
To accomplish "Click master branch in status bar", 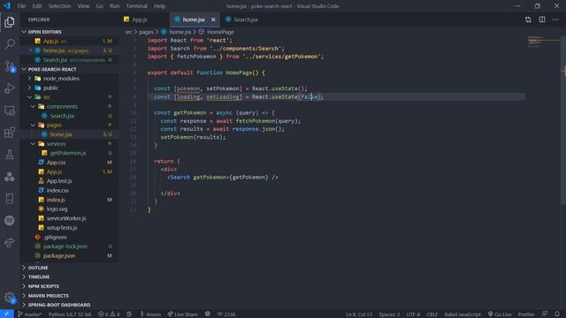I will click(29, 314).
